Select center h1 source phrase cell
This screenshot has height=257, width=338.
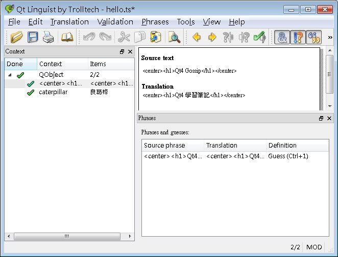pyautogui.click(x=173, y=156)
